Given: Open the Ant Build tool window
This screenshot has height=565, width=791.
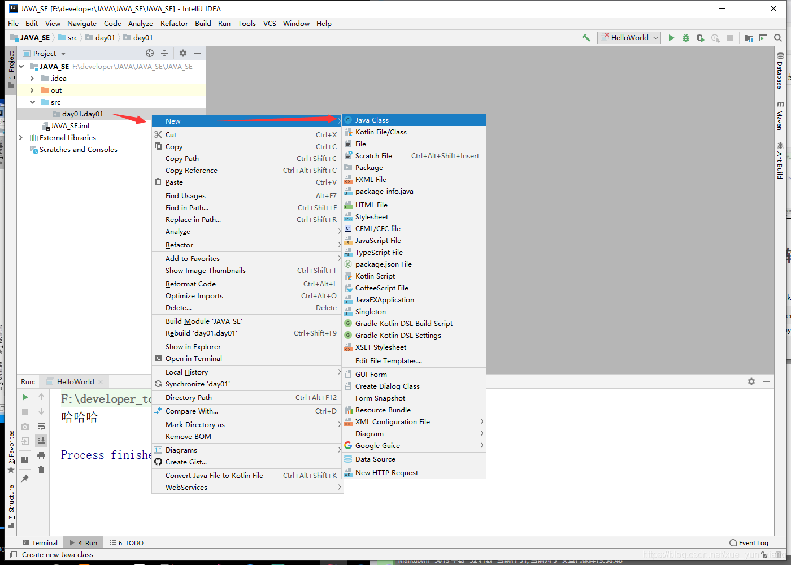Looking at the screenshot, I should pos(780,160).
